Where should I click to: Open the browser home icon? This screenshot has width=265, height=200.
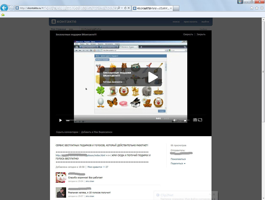[252, 8]
